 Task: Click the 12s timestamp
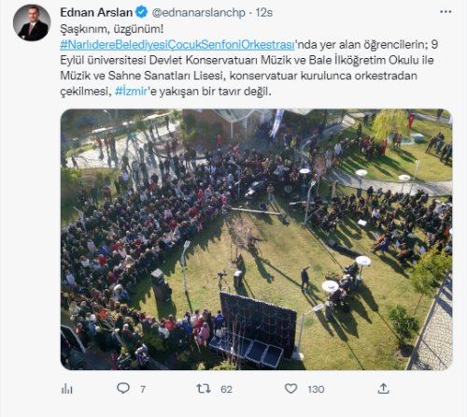point(264,12)
